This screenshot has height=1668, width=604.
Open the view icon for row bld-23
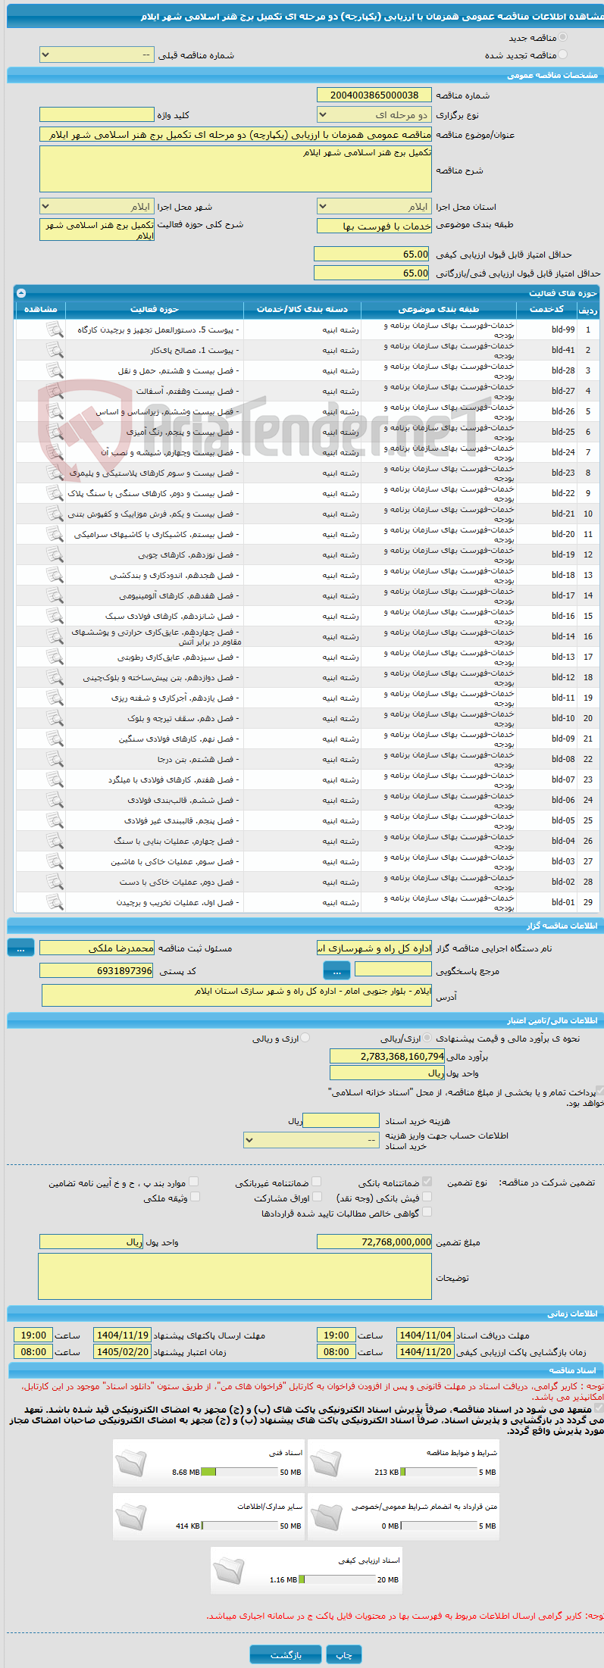[55, 473]
